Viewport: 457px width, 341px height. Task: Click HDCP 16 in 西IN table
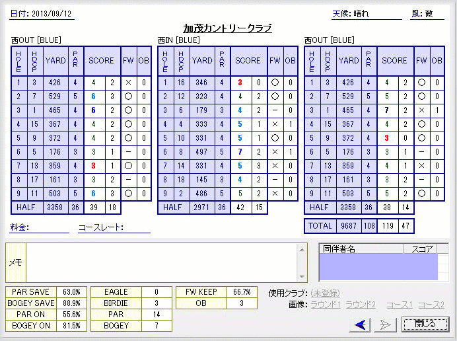[x=182, y=83]
